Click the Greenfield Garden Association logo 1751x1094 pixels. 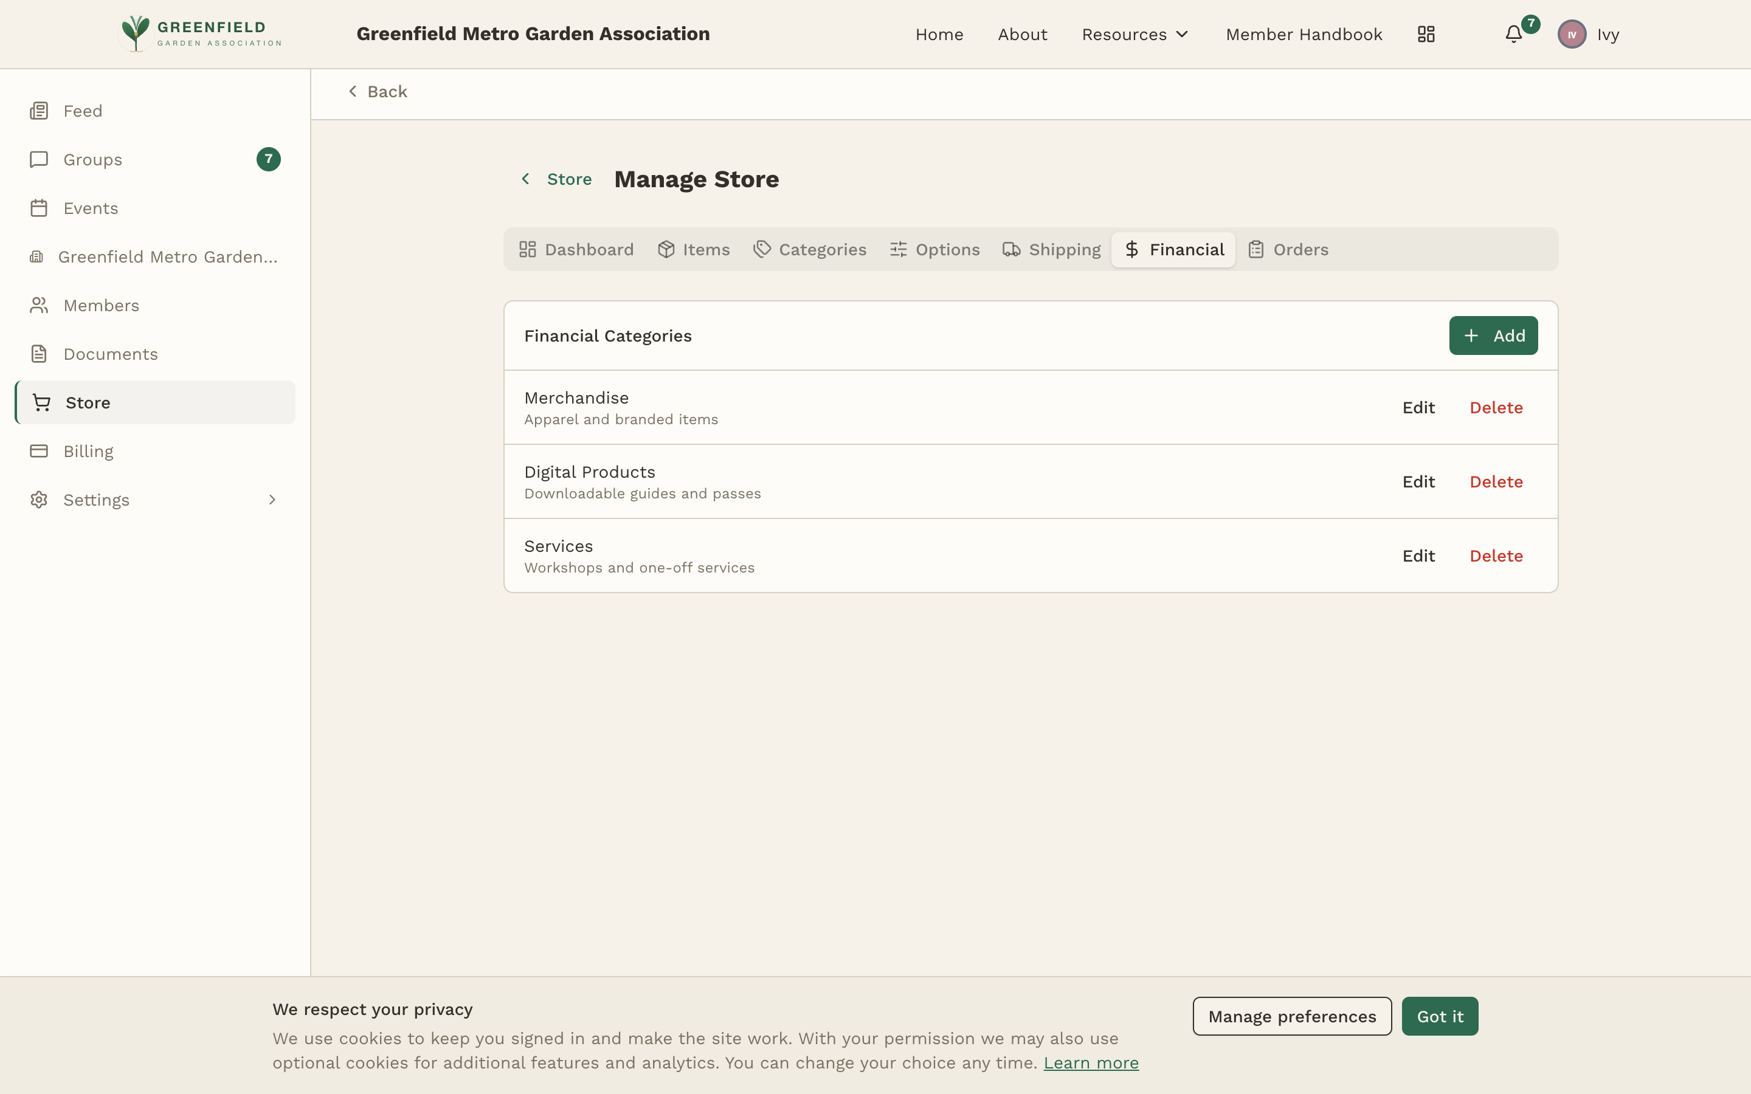(x=201, y=34)
